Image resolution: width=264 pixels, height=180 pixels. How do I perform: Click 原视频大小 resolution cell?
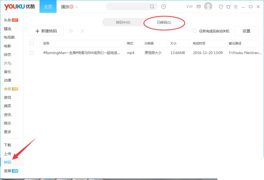pos(153,53)
